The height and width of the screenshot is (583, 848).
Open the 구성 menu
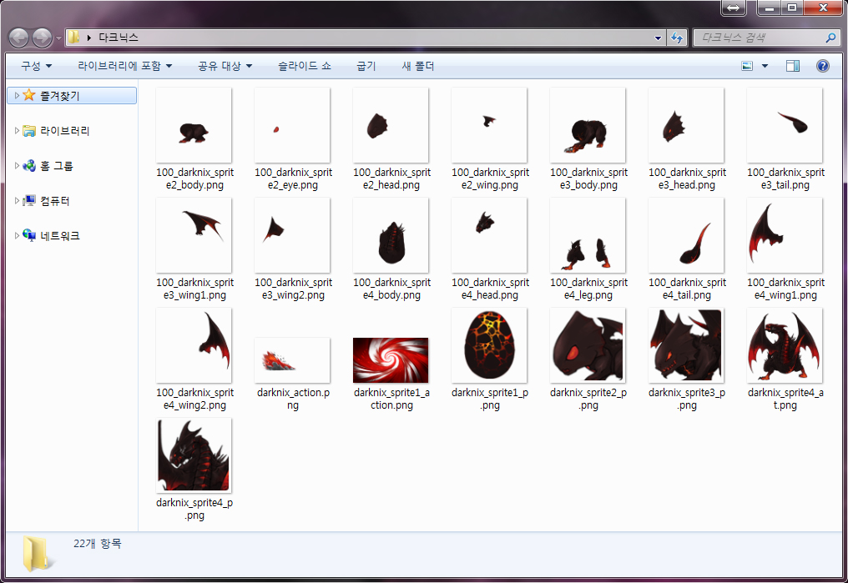coord(36,66)
